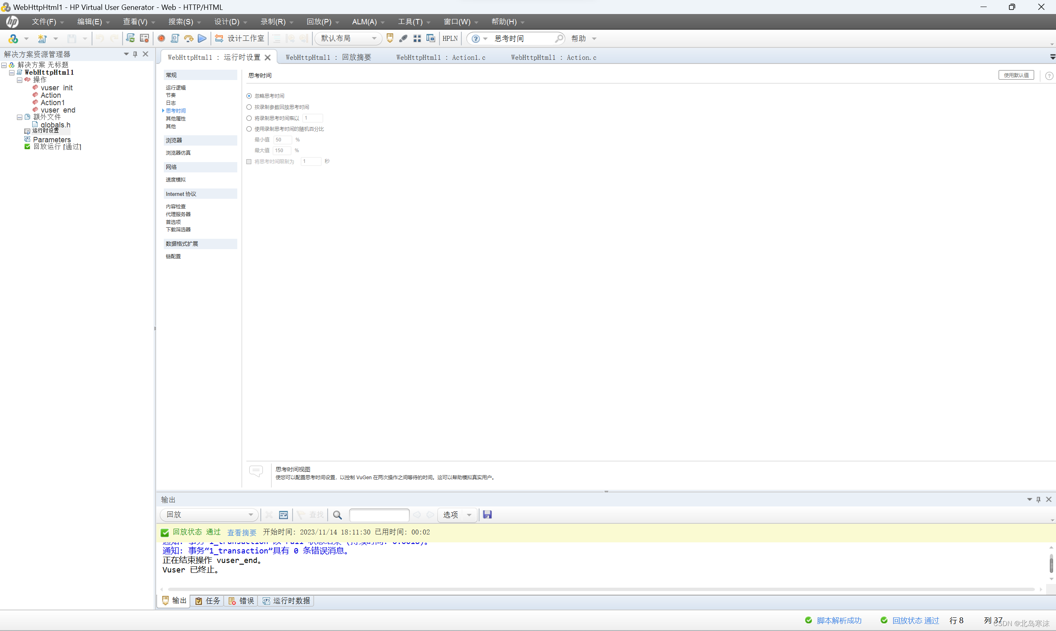
Task: Collapse the Extra Files tree node
Action: 19,117
